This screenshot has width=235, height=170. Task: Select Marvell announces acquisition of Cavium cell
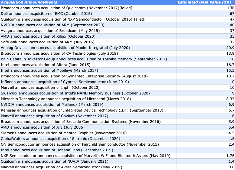[88, 116]
